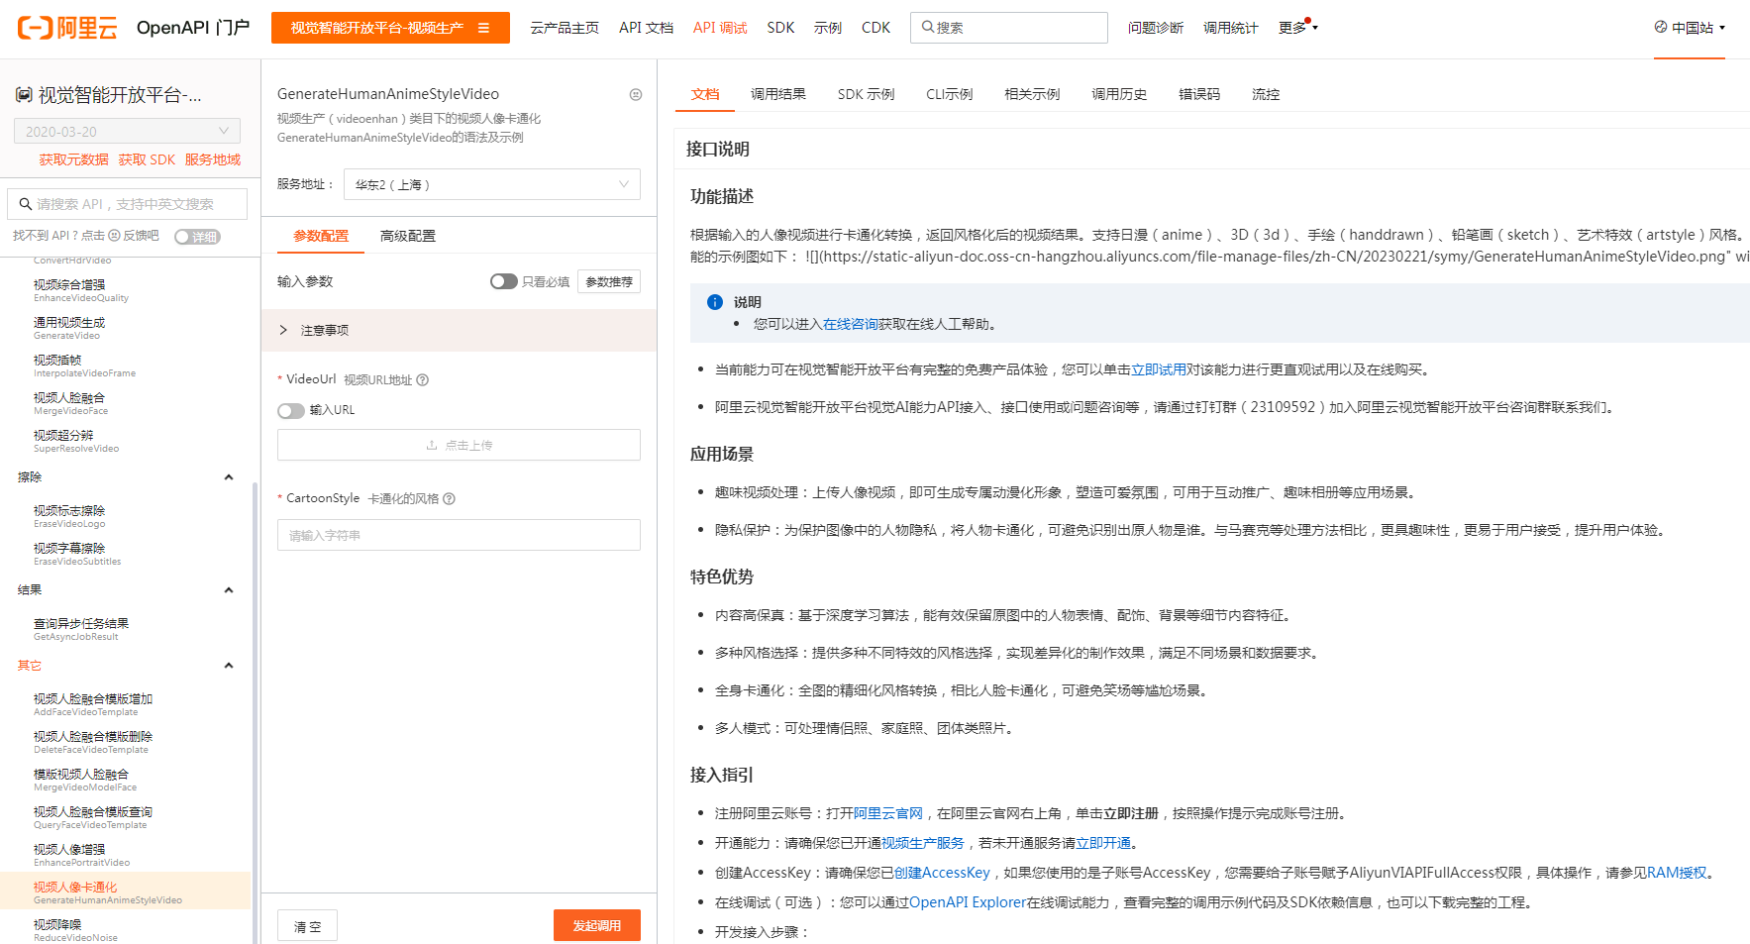The height and width of the screenshot is (944, 1750).
Task: Collapse the 结果 group in sidebar
Action: pos(229,590)
